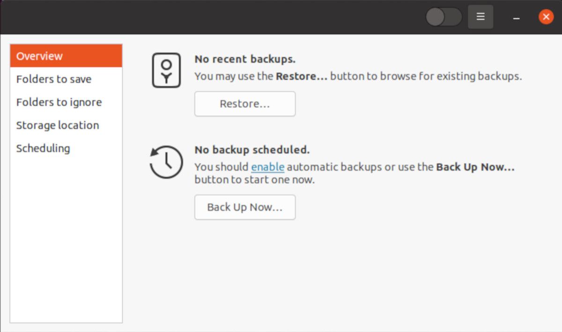Start a backup with Back Up Now…

[245, 207]
